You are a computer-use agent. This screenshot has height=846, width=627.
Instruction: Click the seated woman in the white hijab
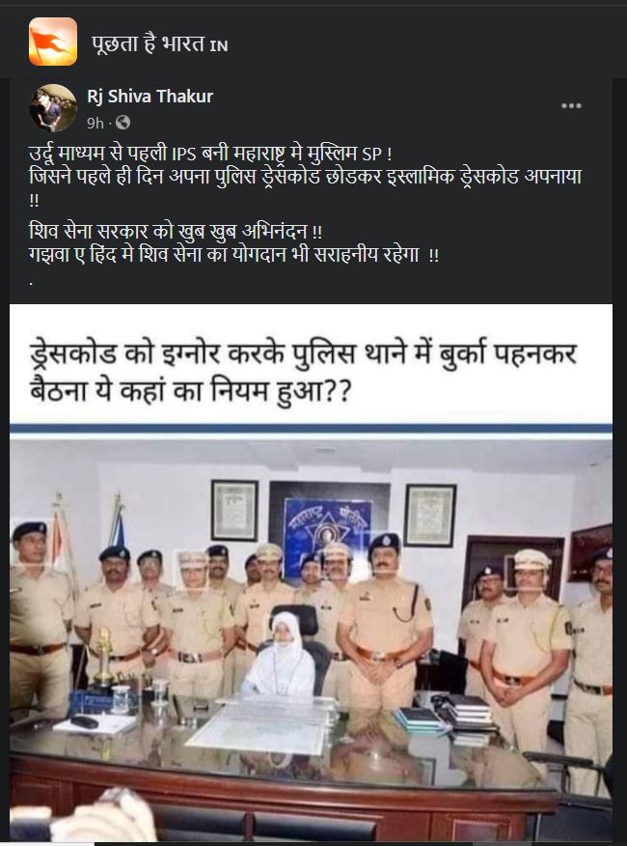point(280,655)
